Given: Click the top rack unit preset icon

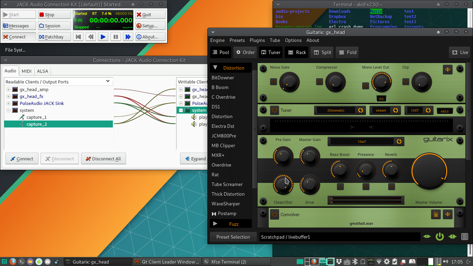Looking at the screenshot, I should [447, 69].
